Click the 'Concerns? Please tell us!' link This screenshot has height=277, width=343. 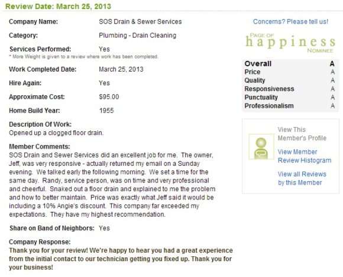[x=290, y=22]
